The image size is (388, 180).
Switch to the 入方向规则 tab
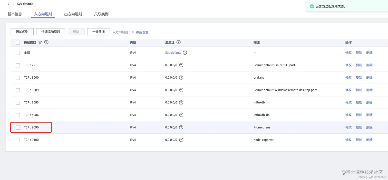[x=43, y=14]
